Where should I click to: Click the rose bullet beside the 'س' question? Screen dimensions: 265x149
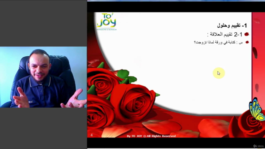(x=247, y=42)
